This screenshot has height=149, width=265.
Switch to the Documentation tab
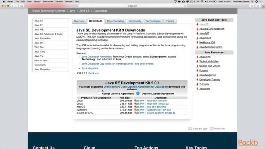tap(116, 21)
